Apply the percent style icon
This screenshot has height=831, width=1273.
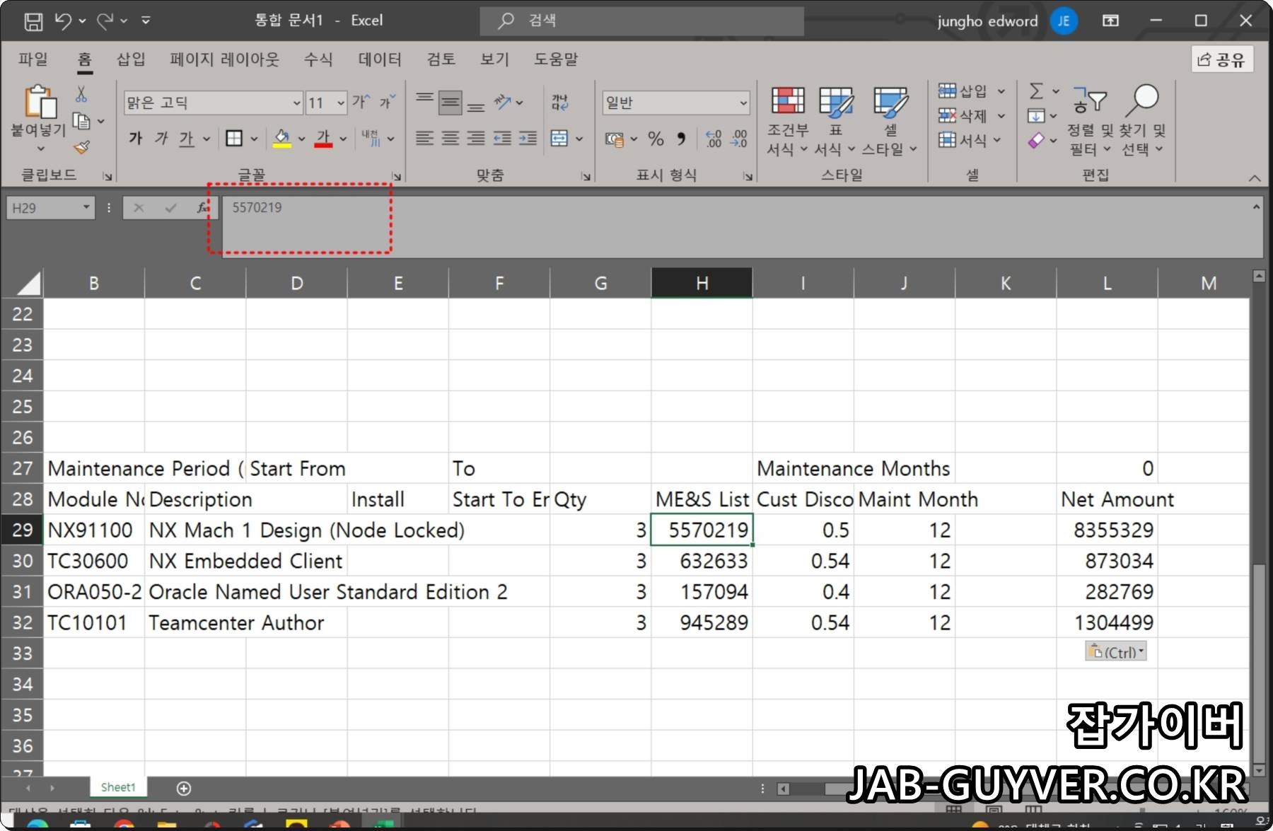click(656, 139)
